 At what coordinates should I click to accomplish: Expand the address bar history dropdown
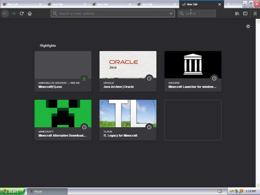[171, 13]
